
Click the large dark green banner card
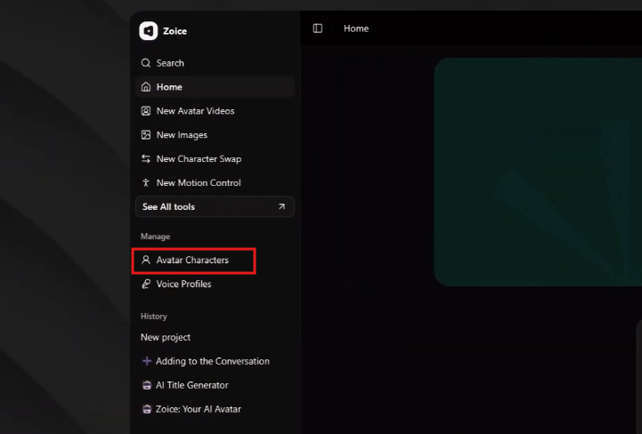pos(538,172)
